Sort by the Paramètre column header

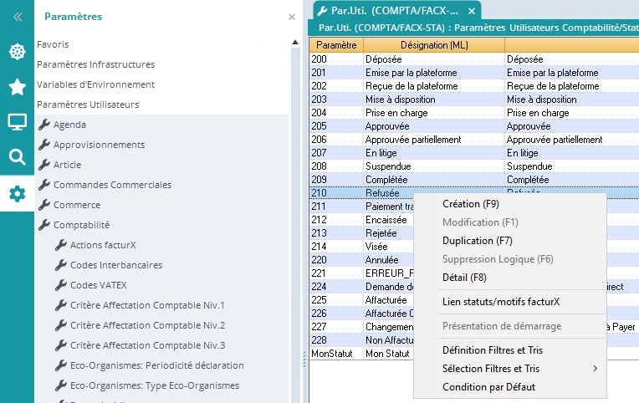point(337,44)
